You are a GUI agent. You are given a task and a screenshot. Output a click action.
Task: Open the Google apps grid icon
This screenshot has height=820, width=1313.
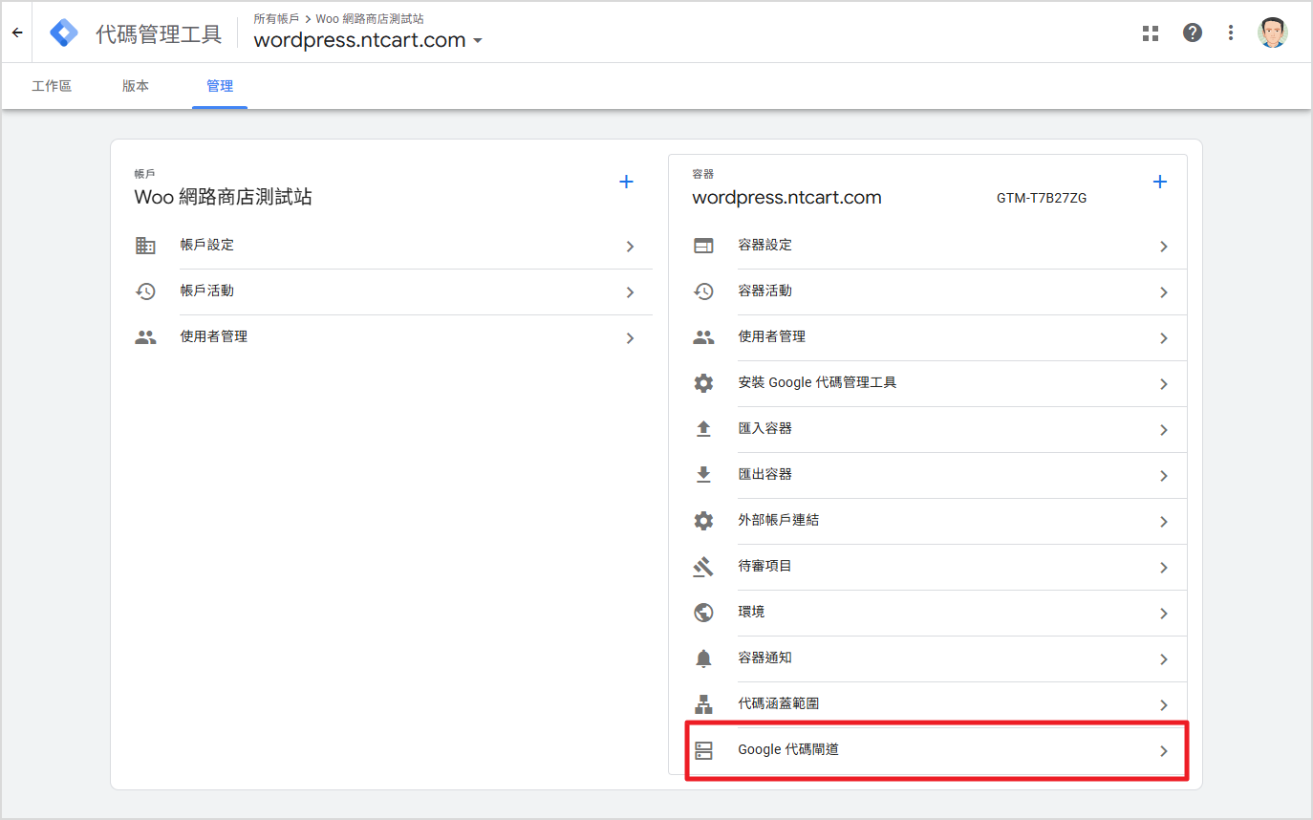coord(1151,33)
